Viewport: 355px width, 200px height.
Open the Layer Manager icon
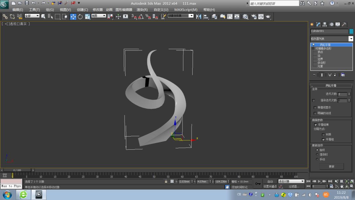tap(214, 16)
